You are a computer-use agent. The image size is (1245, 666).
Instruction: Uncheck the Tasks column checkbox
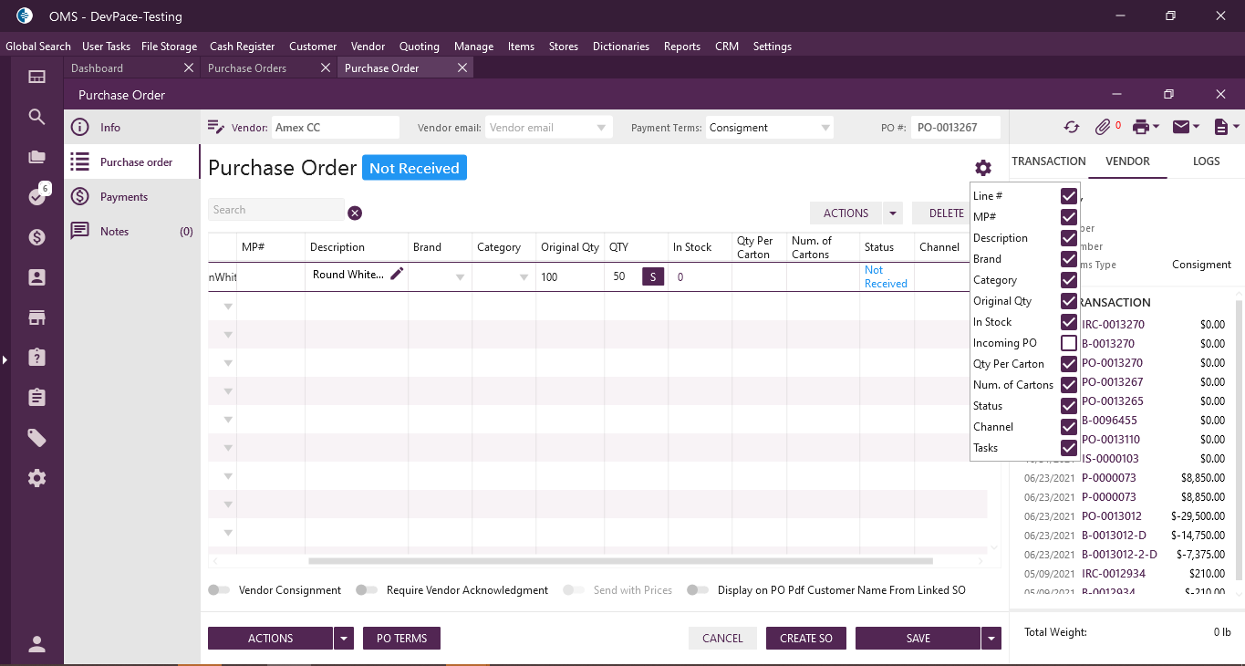tap(1069, 448)
